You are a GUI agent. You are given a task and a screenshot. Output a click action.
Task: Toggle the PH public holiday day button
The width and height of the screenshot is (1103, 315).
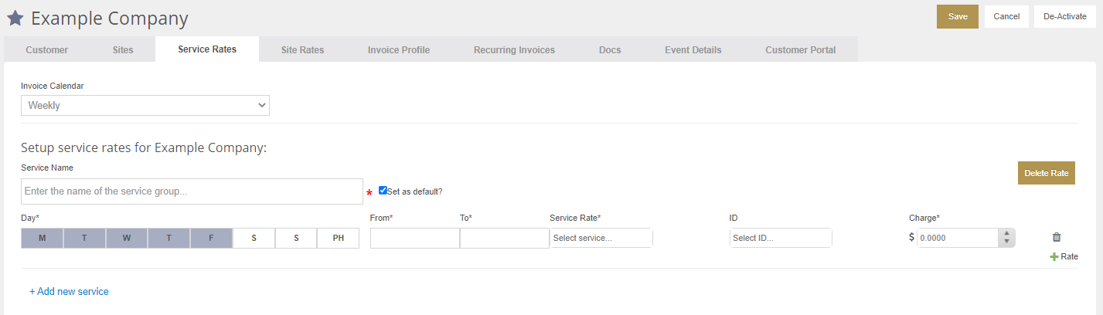339,238
